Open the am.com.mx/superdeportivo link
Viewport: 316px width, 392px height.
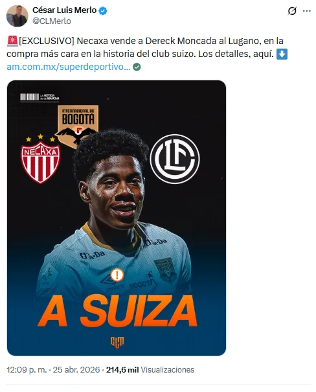pos(69,67)
